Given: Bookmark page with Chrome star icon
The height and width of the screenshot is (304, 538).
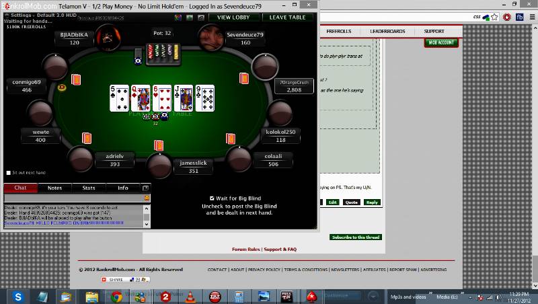Looking at the screenshot, I should (494, 17).
